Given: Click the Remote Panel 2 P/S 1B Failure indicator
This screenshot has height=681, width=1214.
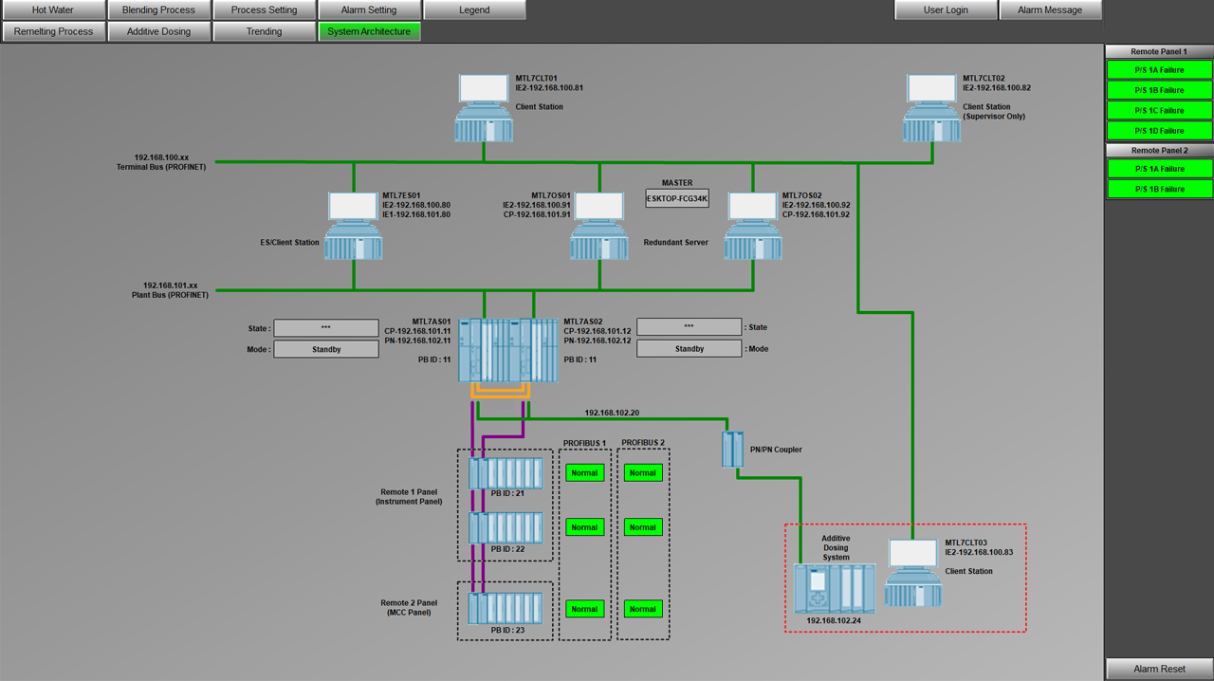Looking at the screenshot, I should (x=1159, y=190).
